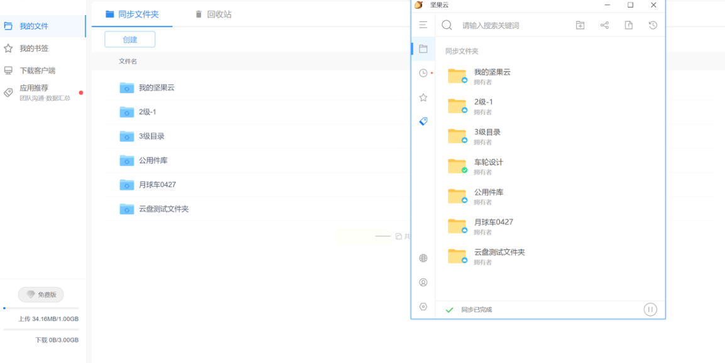
Task: Click new folder icon in client toolbar
Action: tap(580, 25)
